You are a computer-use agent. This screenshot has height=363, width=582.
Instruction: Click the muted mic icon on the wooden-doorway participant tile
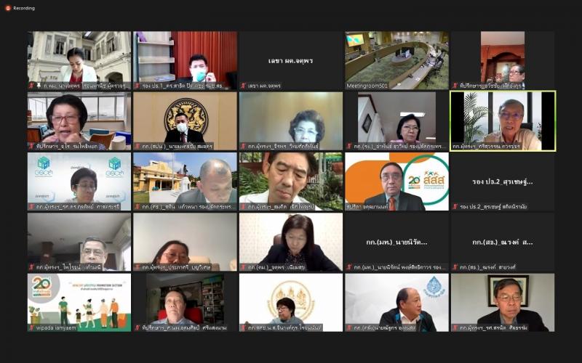click(x=455, y=86)
